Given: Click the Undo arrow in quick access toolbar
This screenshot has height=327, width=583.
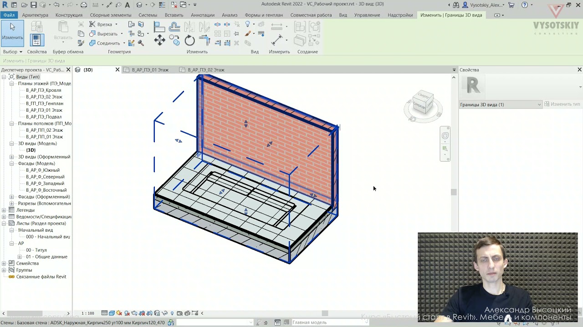Looking at the screenshot, I should (x=56, y=5).
